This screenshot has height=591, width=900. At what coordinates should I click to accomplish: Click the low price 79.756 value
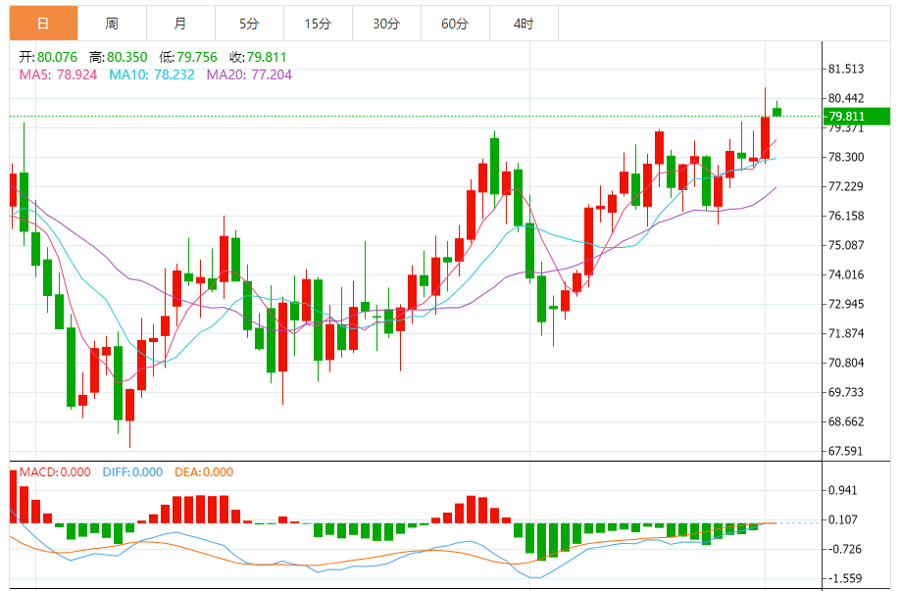tap(197, 58)
